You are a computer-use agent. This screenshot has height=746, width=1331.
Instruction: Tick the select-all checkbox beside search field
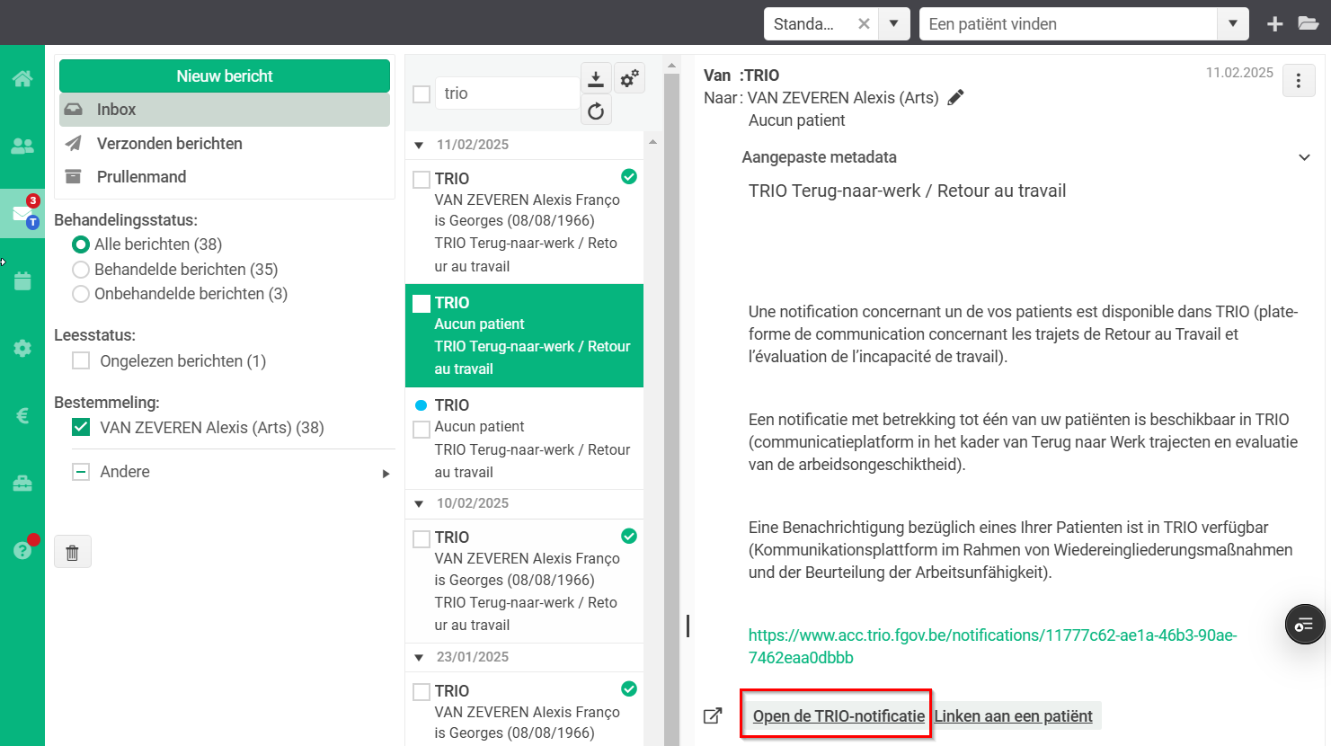(421, 93)
